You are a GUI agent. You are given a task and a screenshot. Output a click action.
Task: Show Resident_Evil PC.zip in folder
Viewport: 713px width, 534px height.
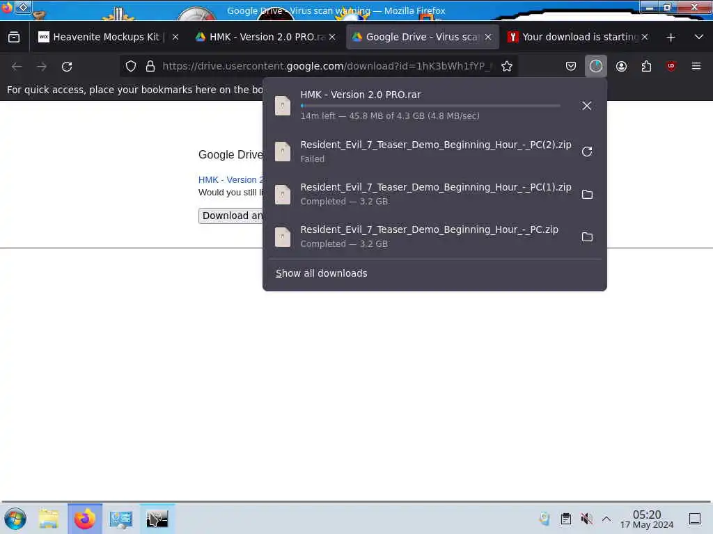[x=587, y=236]
